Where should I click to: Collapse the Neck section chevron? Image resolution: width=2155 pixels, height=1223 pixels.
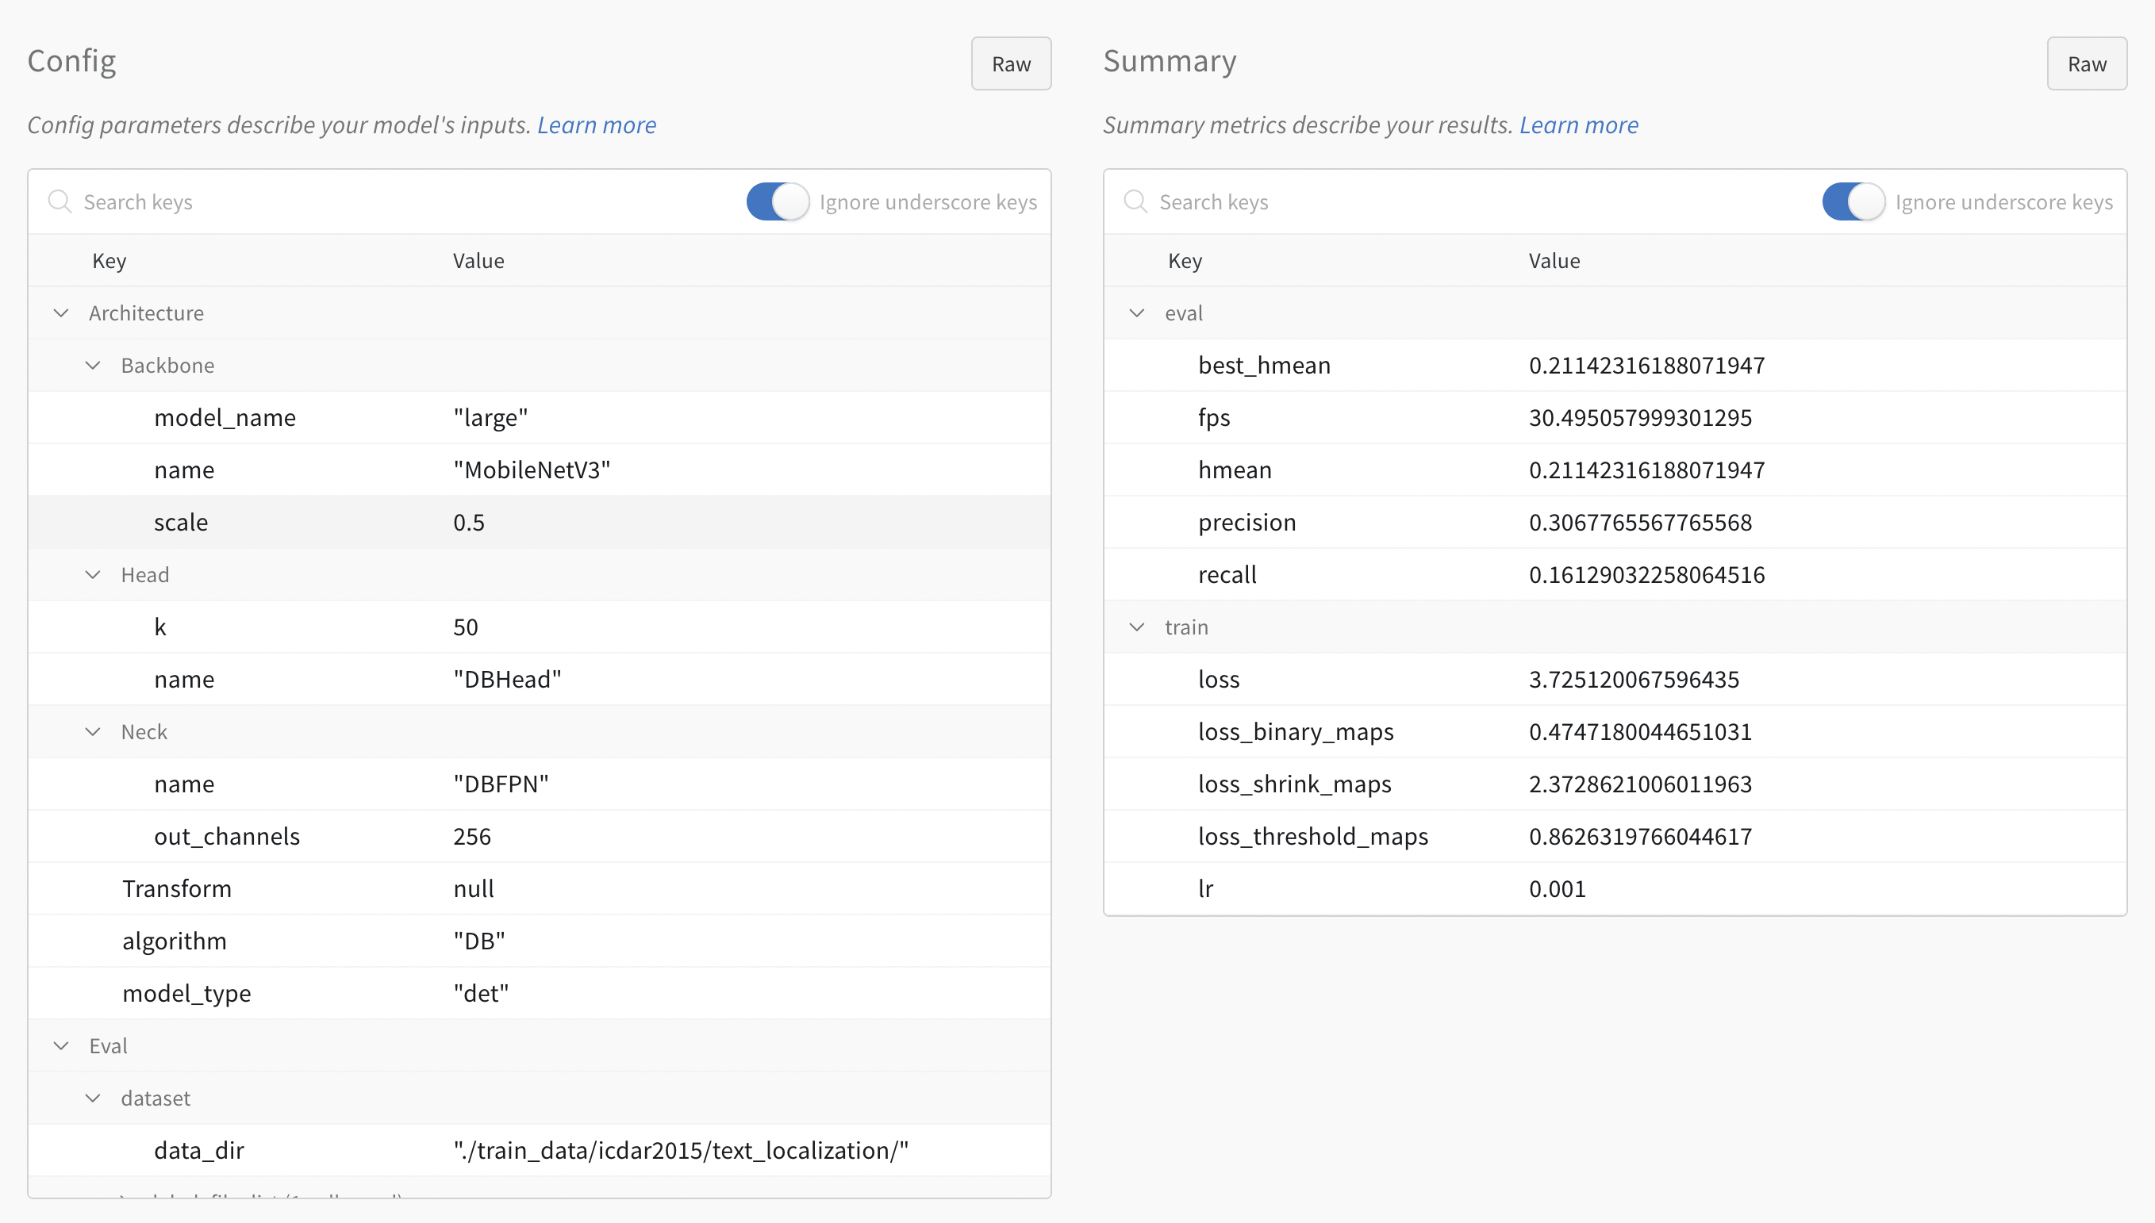point(92,730)
